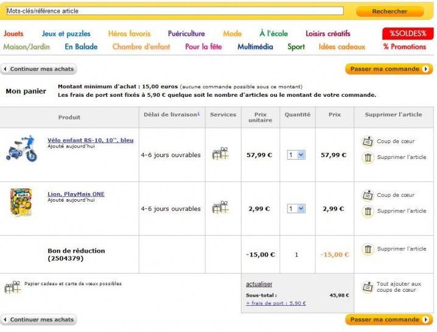
Task: Open quantity dropdown for Vélo enfant RS-10
Action: [296, 155]
